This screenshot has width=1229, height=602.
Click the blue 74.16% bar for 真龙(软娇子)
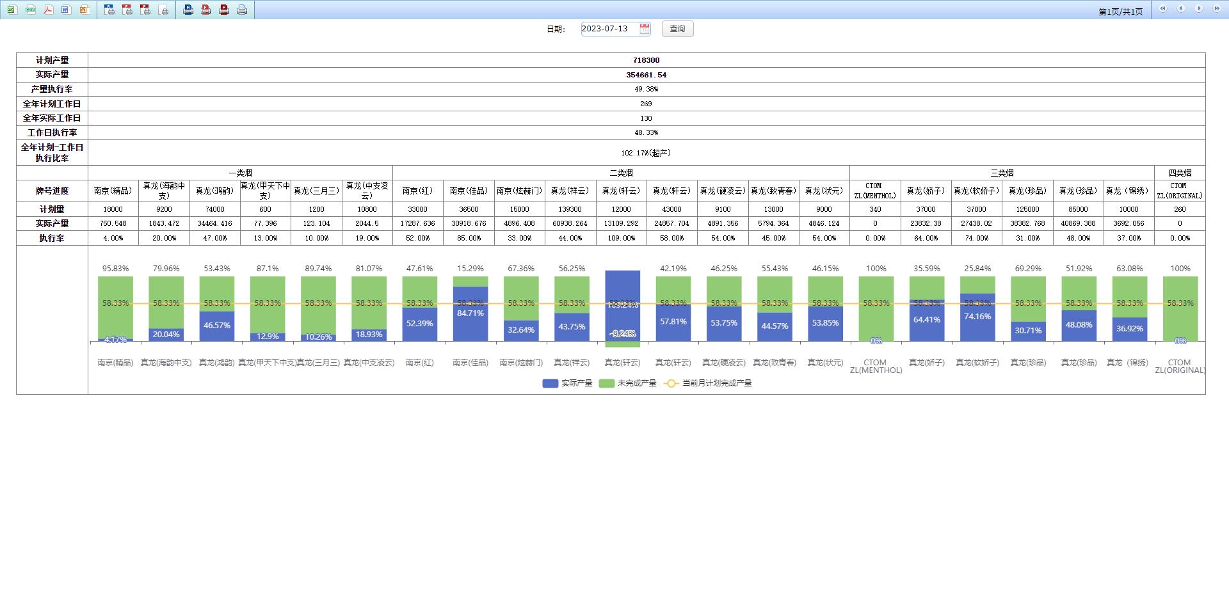pyautogui.click(x=977, y=317)
